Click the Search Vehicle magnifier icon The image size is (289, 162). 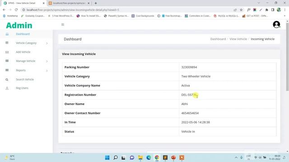click(7, 80)
